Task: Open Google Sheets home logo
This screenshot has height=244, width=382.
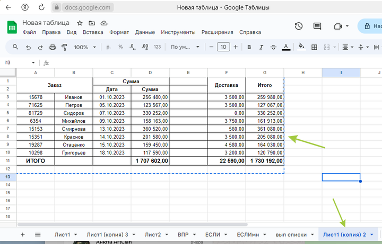Action: click(x=12, y=27)
